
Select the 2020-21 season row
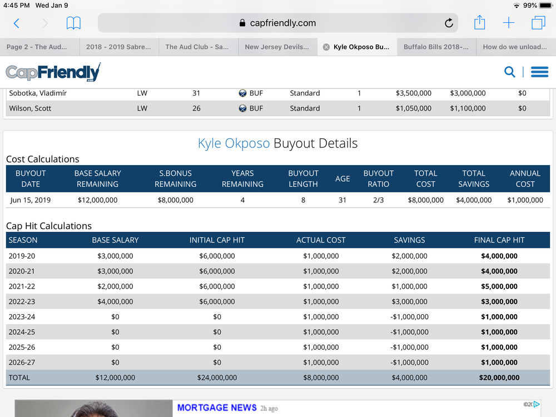coord(278,271)
